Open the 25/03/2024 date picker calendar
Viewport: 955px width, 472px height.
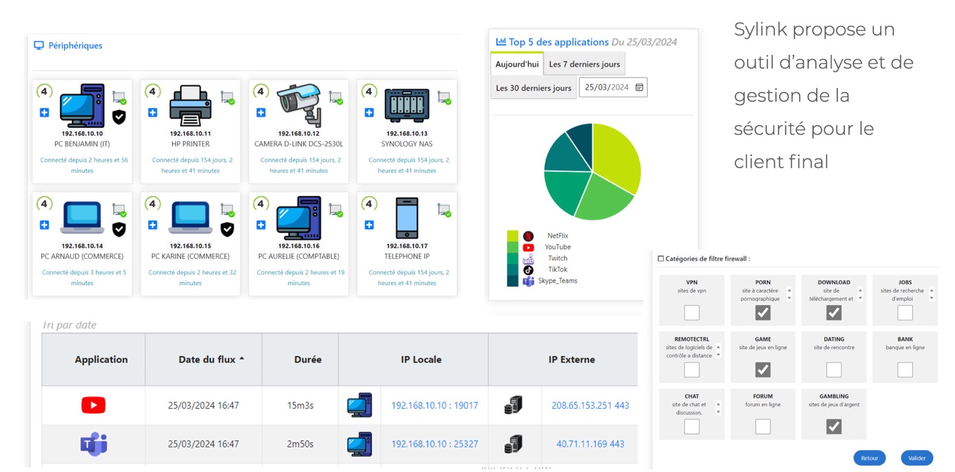coord(639,88)
